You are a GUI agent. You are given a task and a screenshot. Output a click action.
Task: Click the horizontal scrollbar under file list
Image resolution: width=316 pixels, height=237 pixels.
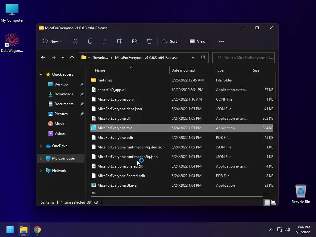pyautogui.click(x=177, y=196)
